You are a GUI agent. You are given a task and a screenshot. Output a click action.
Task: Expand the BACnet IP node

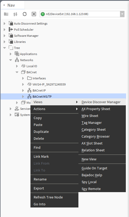pyautogui.click(x=23, y=91)
